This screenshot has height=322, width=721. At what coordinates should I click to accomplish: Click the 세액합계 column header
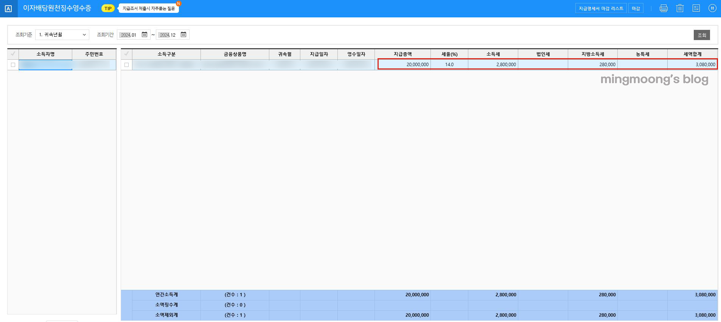(693, 54)
